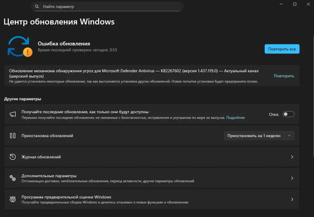314x217 pixels.
Task: Click Повторить for the Defender update
Action: coord(284,76)
